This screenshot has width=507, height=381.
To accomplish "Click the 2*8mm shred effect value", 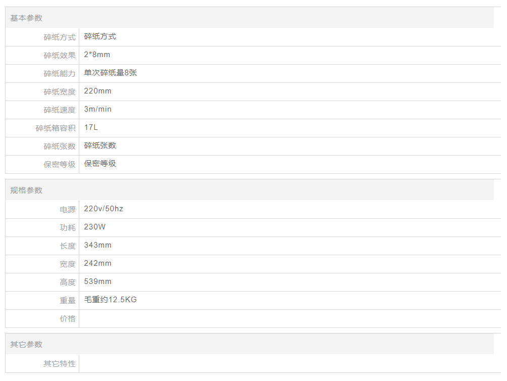I will click(x=97, y=55).
